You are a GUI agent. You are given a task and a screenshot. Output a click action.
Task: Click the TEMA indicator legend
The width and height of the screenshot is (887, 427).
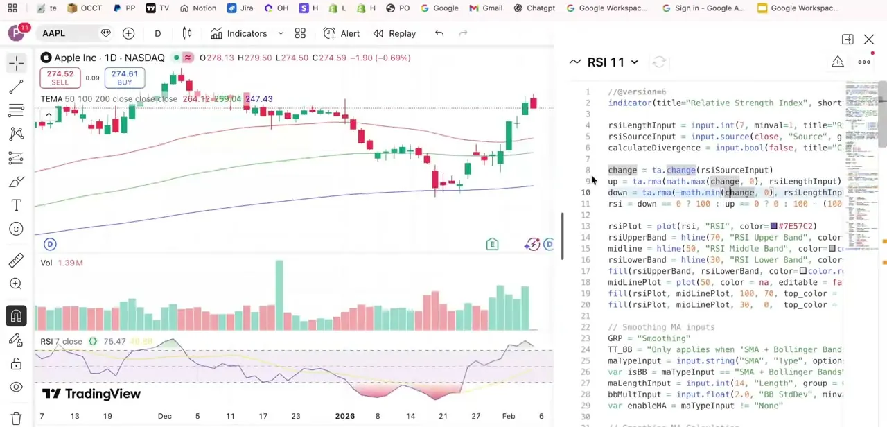[109, 98]
